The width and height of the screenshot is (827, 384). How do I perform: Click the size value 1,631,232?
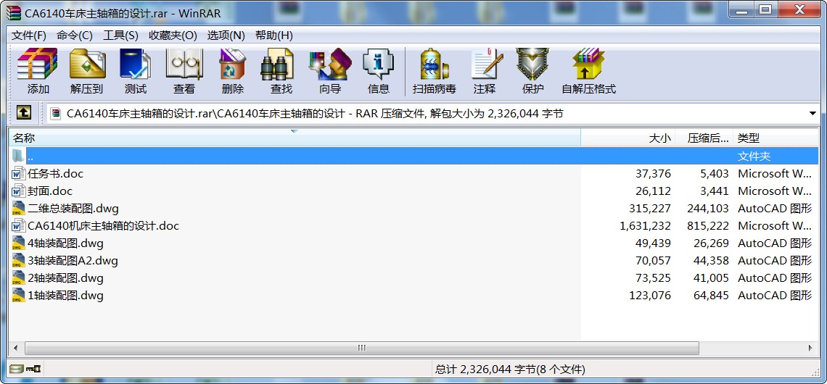(x=646, y=225)
